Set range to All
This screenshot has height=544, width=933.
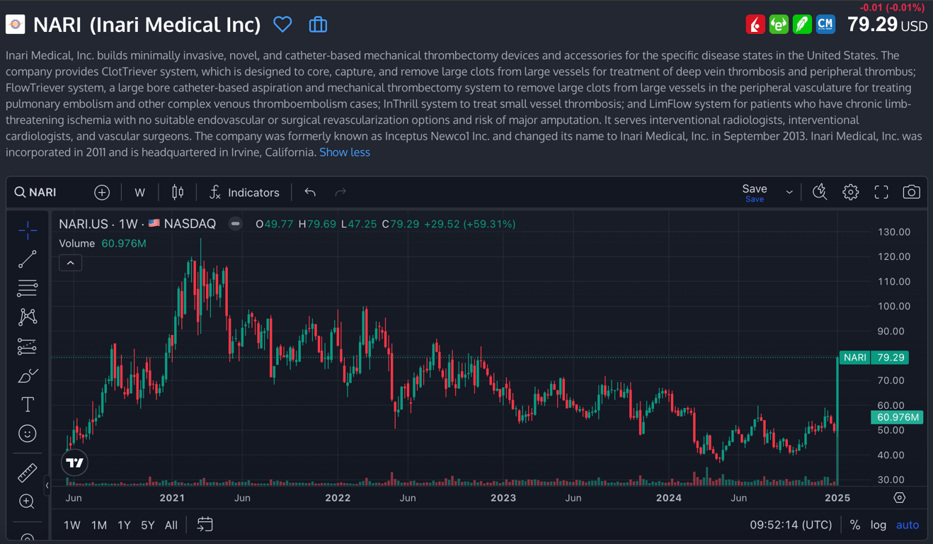(171, 525)
